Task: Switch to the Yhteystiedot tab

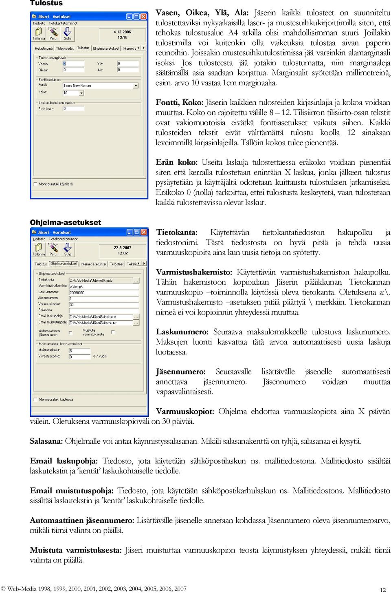Action: point(65,49)
